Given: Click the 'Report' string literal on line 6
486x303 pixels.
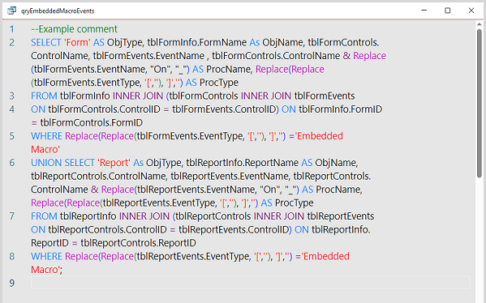Looking at the screenshot, I should point(114,163).
